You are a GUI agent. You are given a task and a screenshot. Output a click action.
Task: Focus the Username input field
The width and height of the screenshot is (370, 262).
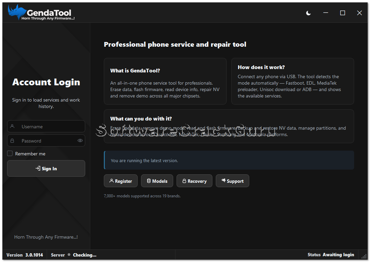46,126
